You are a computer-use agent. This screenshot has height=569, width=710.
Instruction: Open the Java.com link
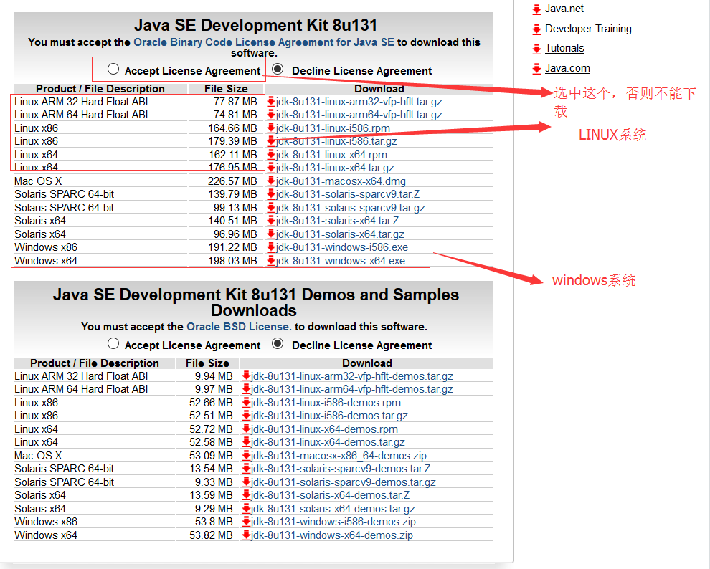click(x=567, y=68)
